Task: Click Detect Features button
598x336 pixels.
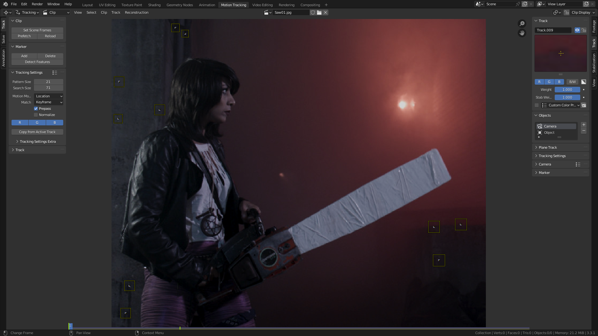Action: (37, 62)
